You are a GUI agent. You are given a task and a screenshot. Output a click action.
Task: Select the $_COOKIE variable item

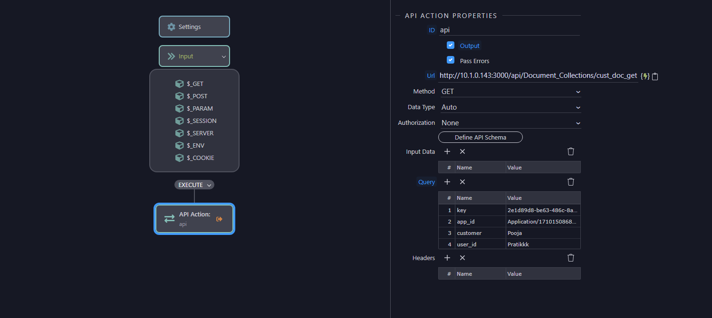(x=200, y=158)
